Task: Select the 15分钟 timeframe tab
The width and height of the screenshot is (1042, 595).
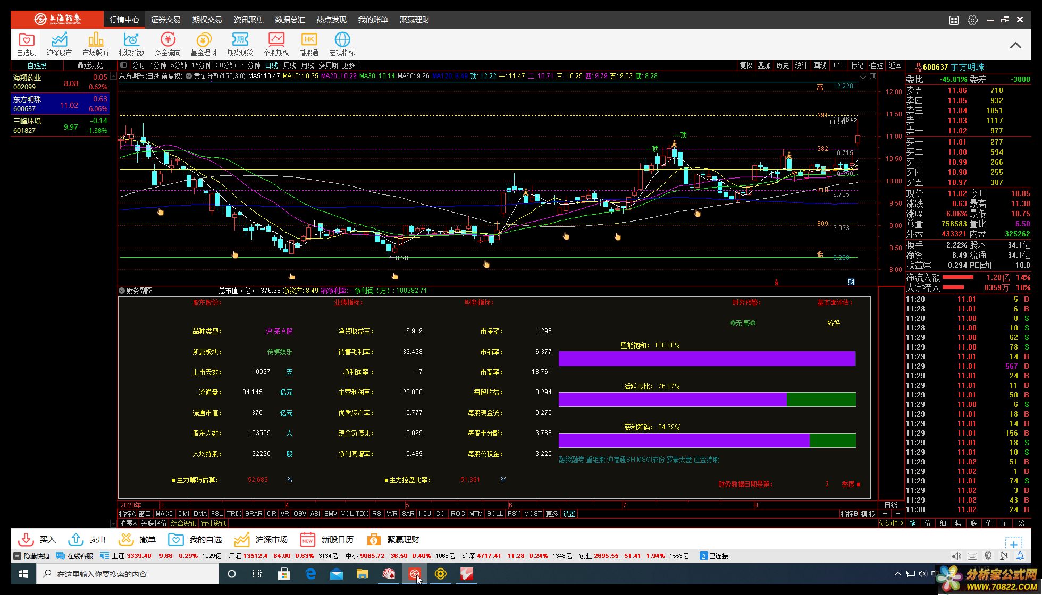Action: (201, 65)
